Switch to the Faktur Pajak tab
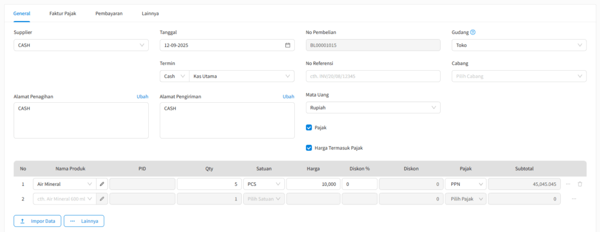The width and height of the screenshot is (600, 232). 63,13
